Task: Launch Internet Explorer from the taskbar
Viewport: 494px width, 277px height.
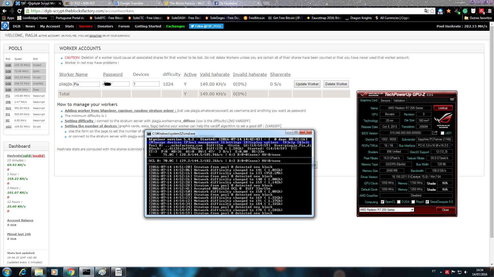Action: click(23, 272)
